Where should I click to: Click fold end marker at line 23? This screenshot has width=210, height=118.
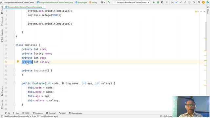click(x=14, y=75)
